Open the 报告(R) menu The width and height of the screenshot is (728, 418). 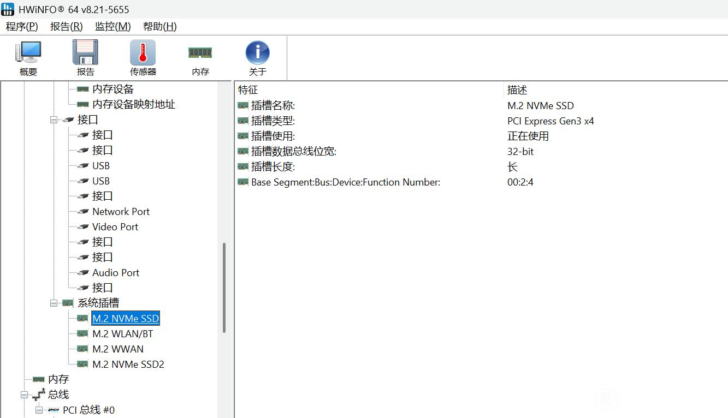(66, 26)
